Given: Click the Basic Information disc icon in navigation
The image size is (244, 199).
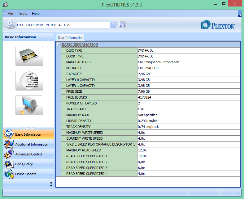Looking at the screenshot, I should 9,134.
